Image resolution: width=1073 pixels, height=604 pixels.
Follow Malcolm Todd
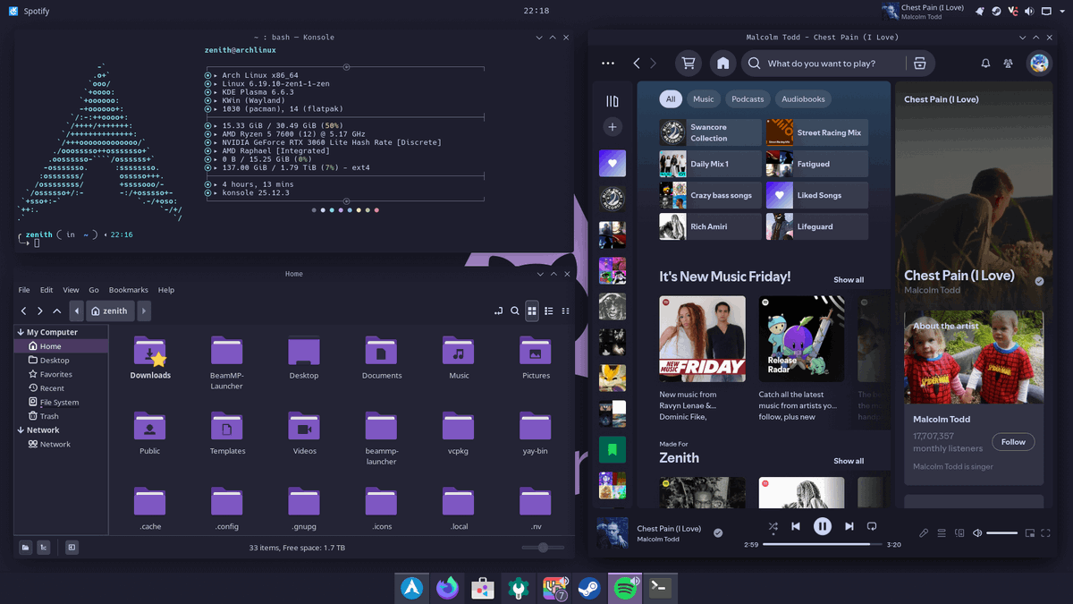(1013, 442)
